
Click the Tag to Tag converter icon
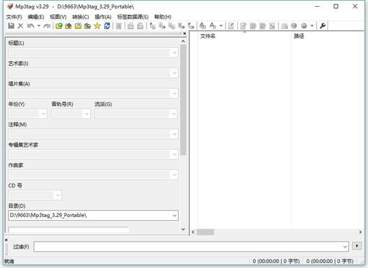coord(191,26)
